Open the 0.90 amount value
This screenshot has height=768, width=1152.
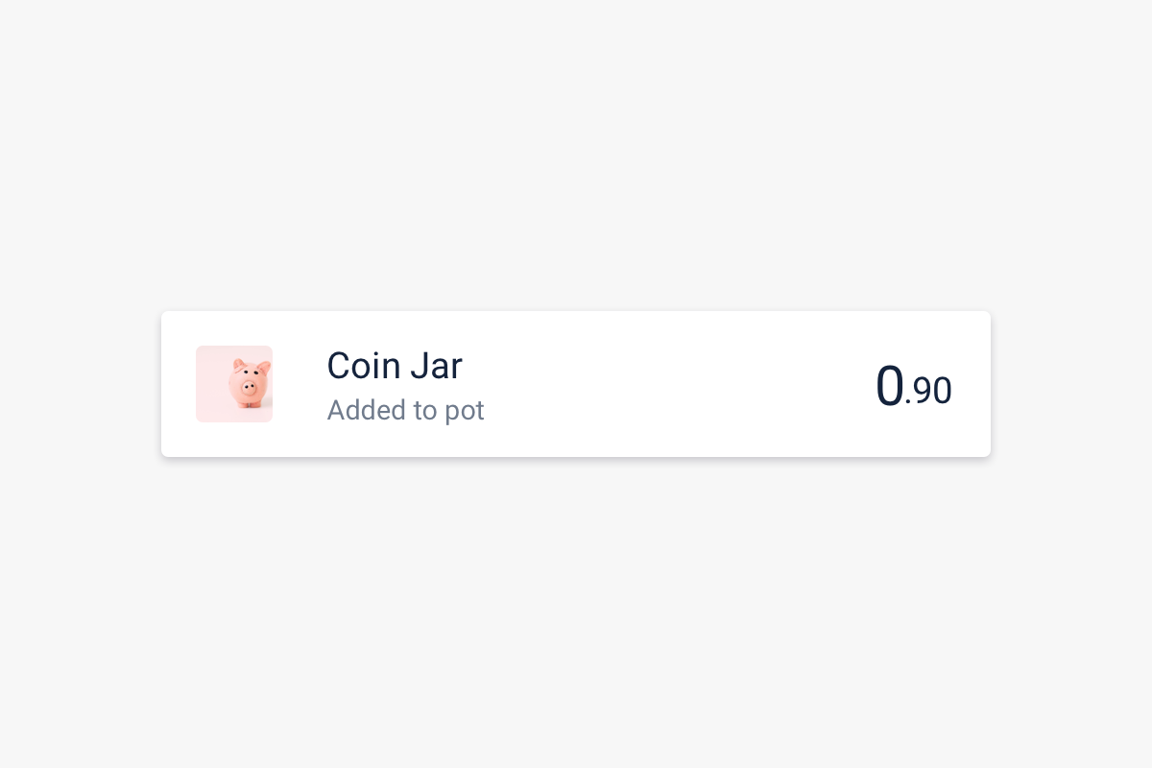[x=913, y=386]
